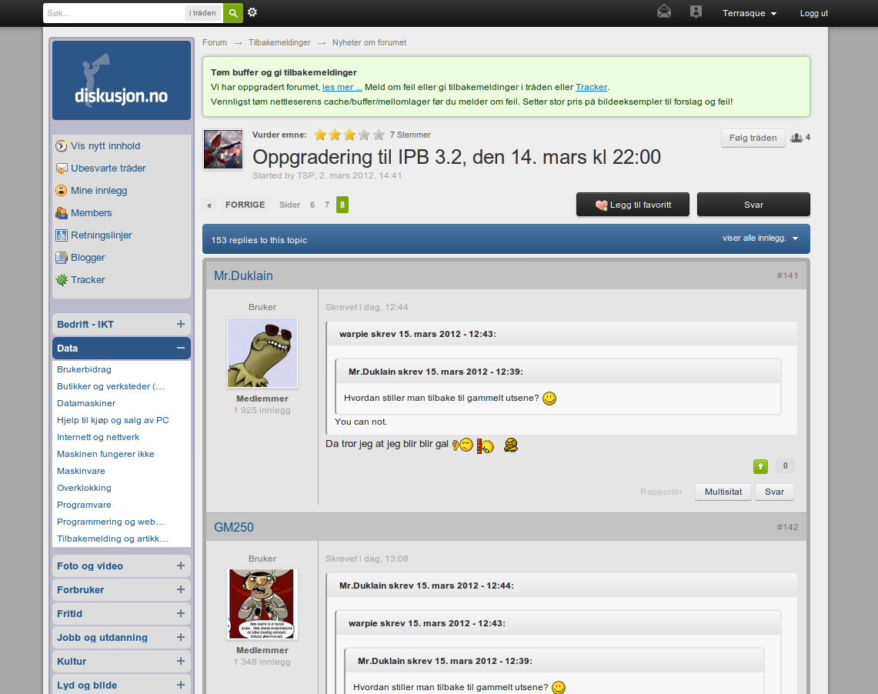This screenshot has width=878, height=694.
Task: Open Datamaskiner subforum
Action: 86,403
